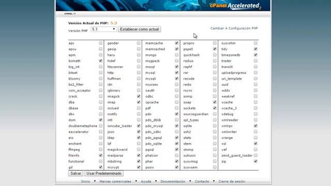Viewport: 331px width, 186px height.
Task: Uncheck the fileinfo extension
Action: (x=101, y=155)
